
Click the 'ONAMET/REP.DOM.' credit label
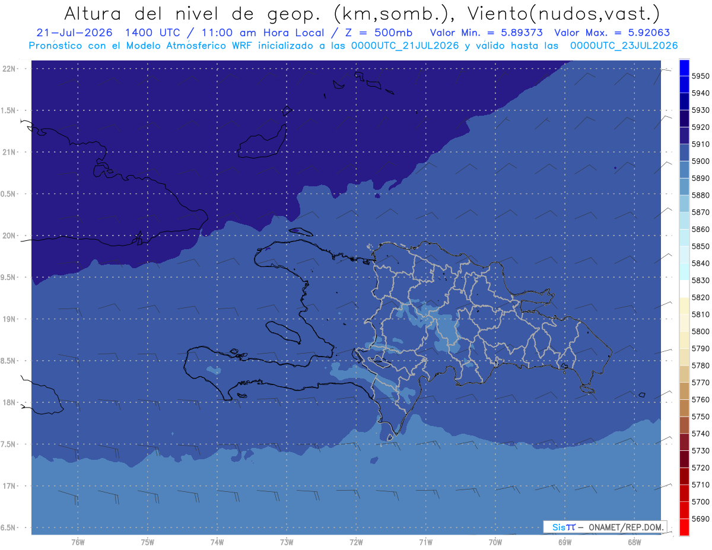(625, 527)
